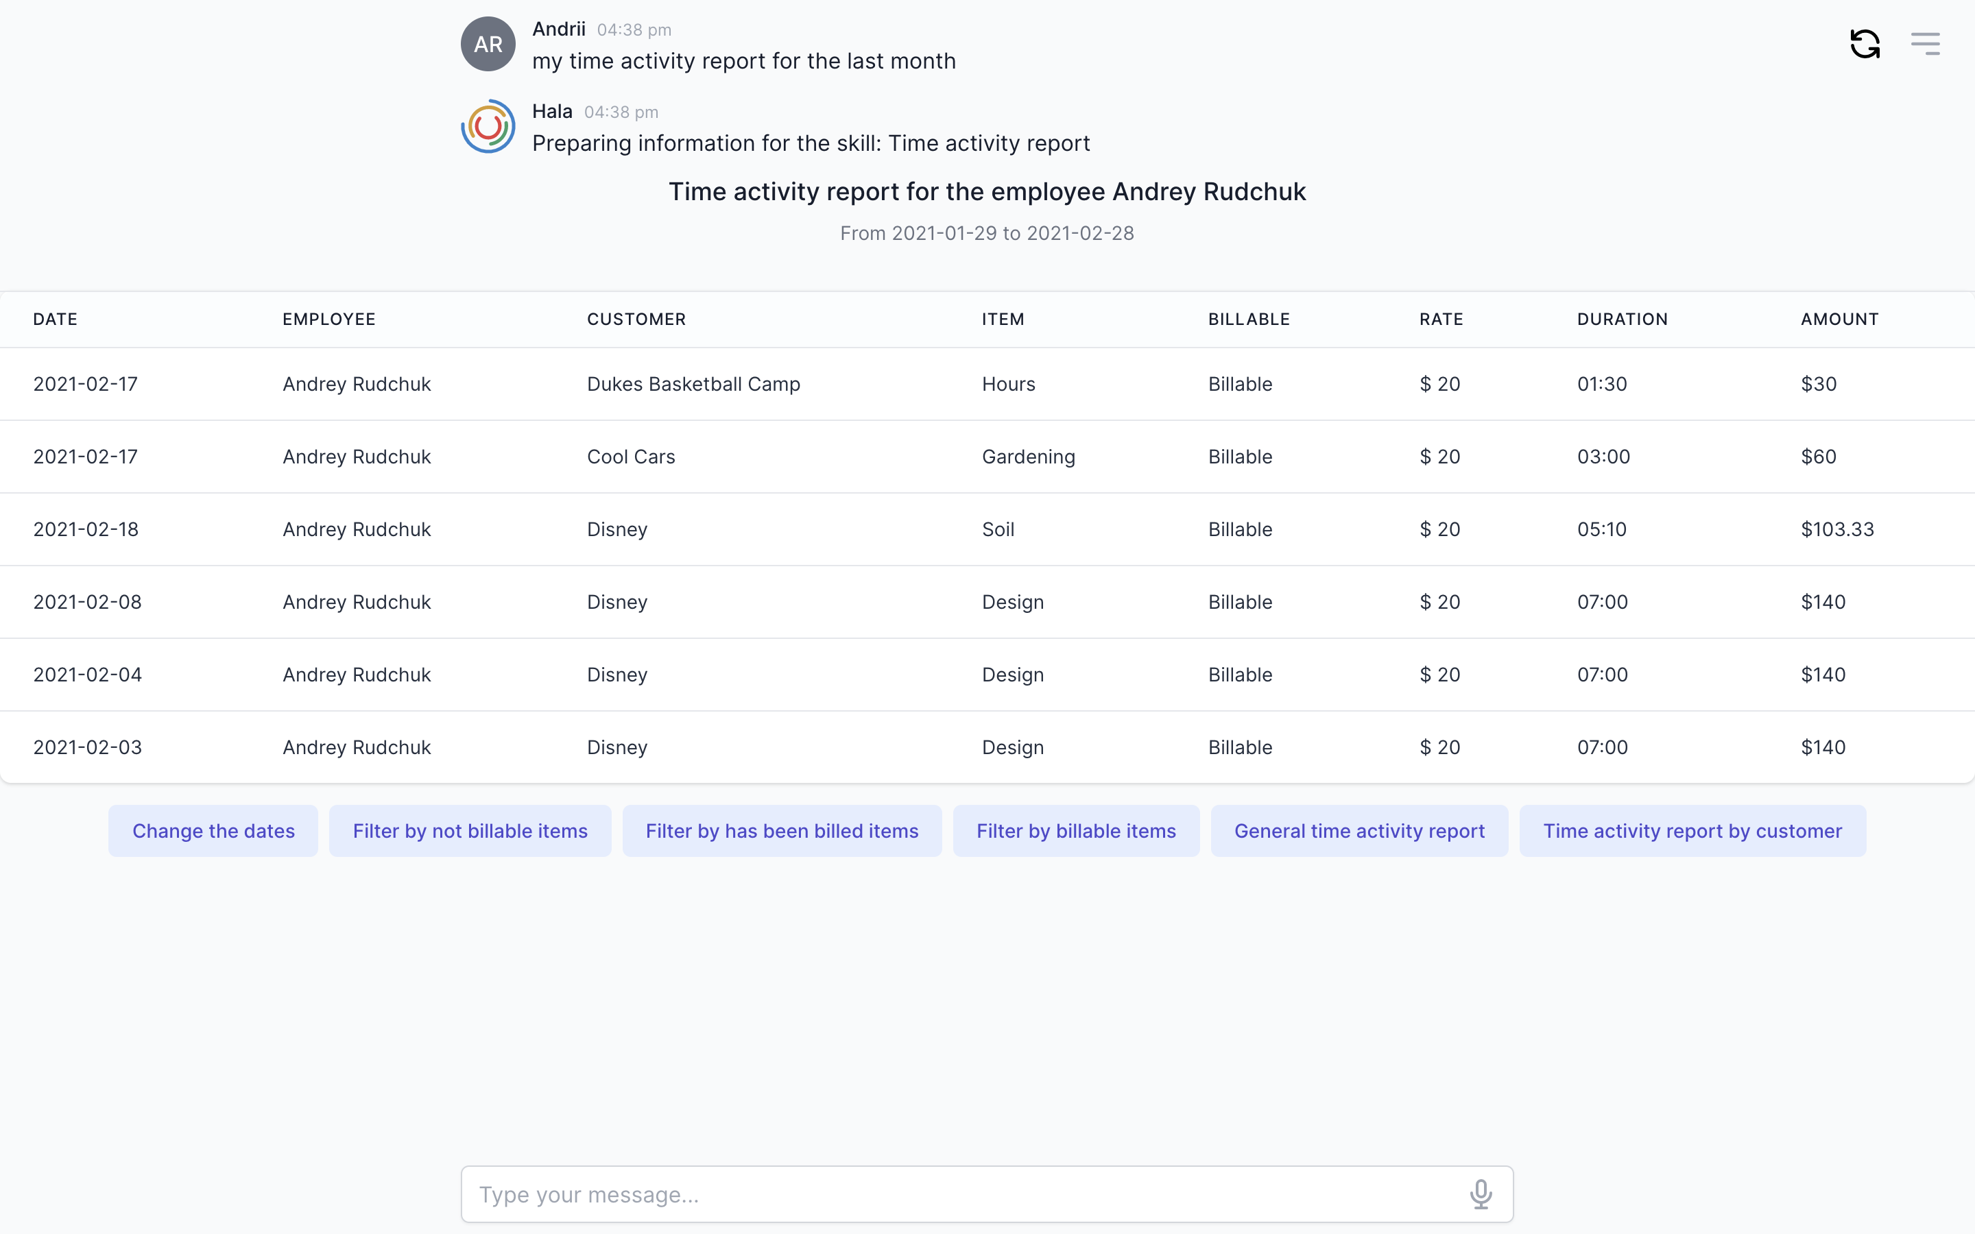Click $140 amount in the 2021-02-04 row
The width and height of the screenshot is (1975, 1234).
pyautogui.click(x=1823, y=674)
